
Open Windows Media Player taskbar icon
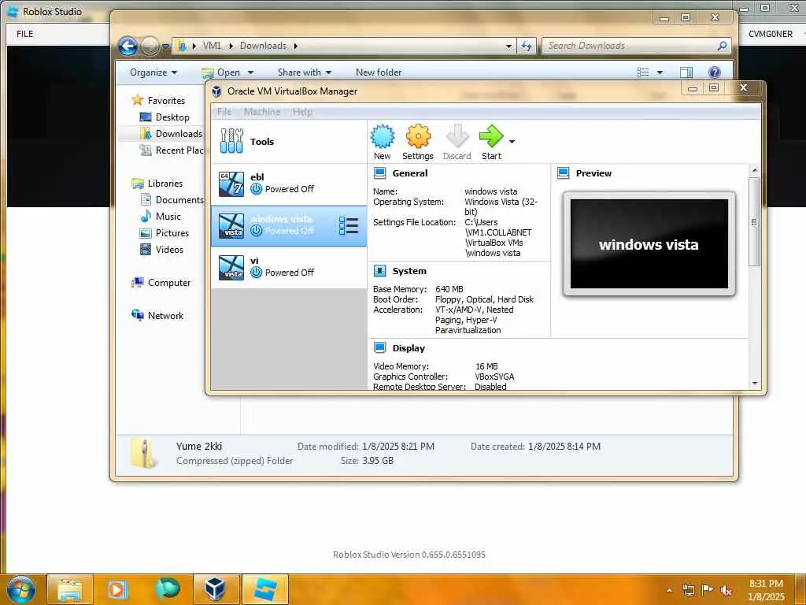(x=116, y=589)
